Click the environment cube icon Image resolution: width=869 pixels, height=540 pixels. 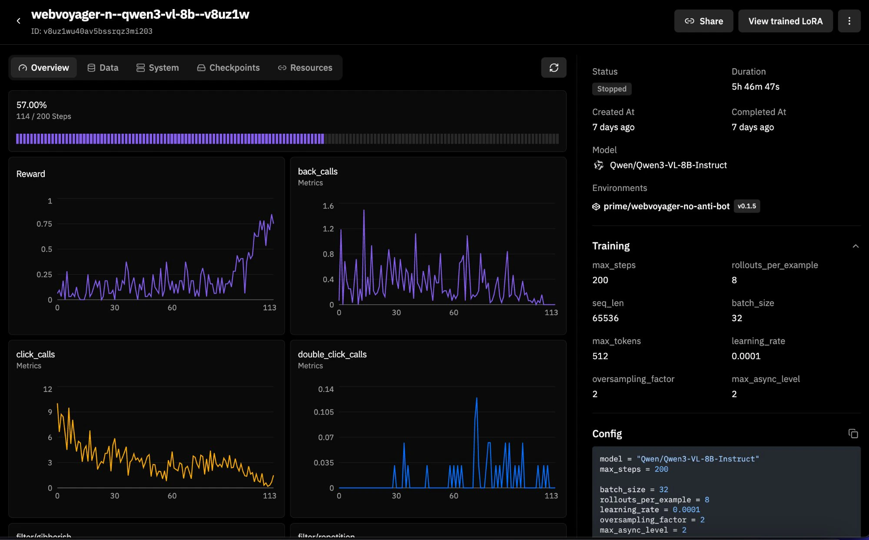point(596,207)
